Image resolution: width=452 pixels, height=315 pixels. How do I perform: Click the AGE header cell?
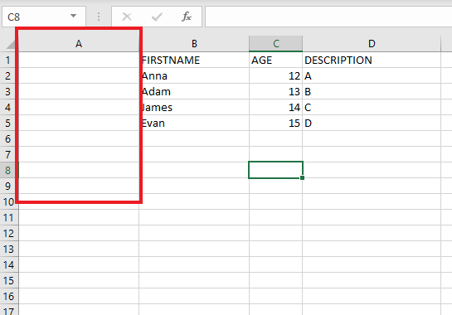coord(276,60)
